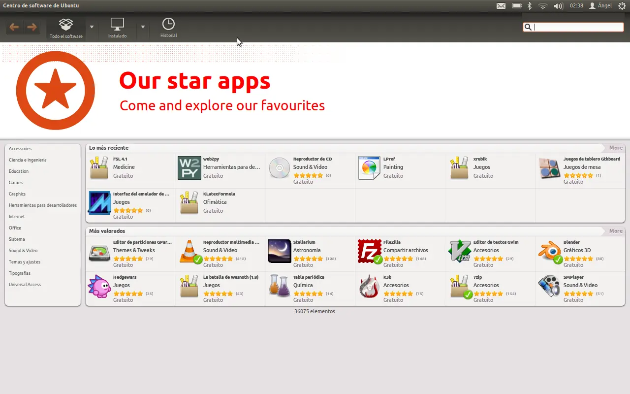
Task: Open Reproductor de CD disc icon
Action: coord(280,168)
